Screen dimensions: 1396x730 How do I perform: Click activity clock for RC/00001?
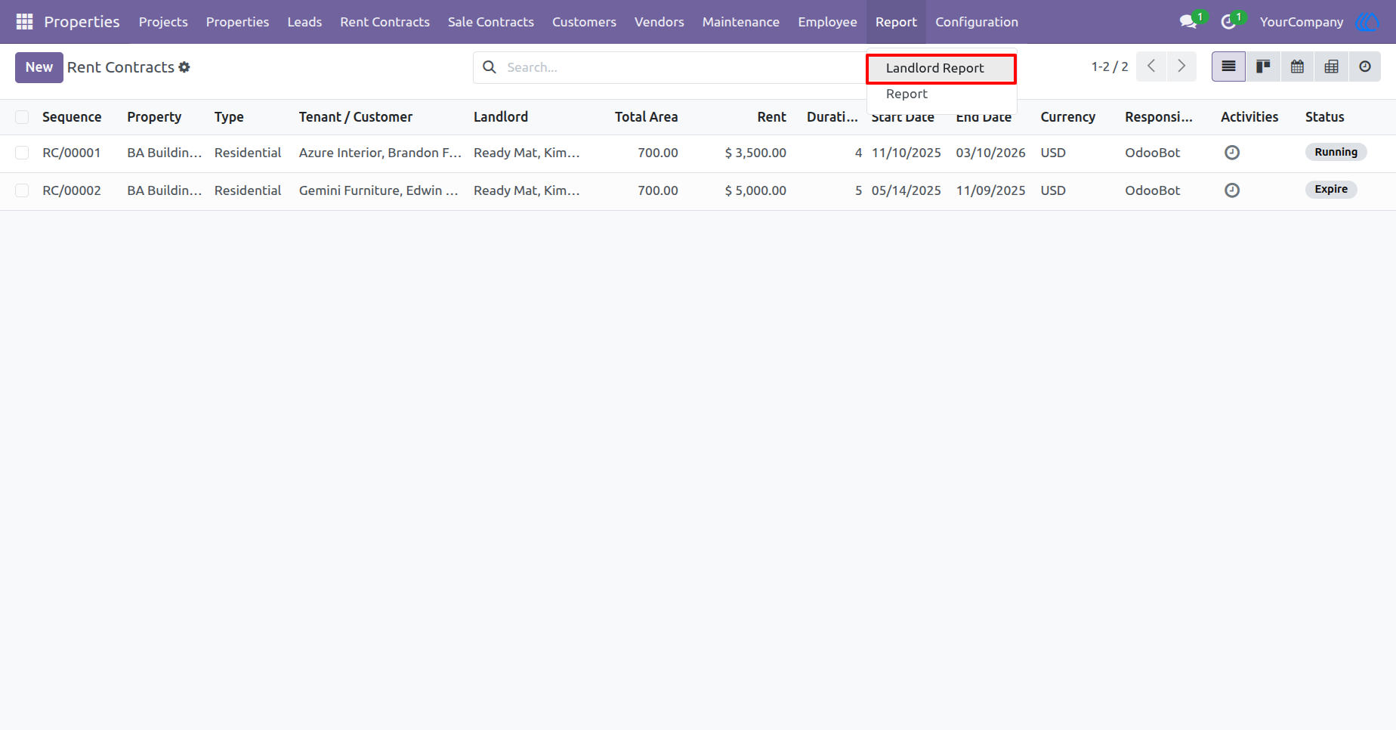[x=1232, y=153]
